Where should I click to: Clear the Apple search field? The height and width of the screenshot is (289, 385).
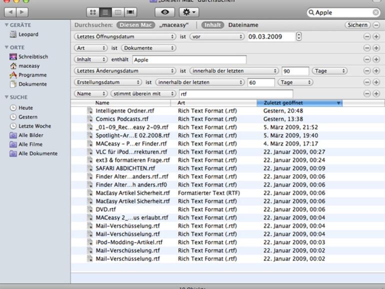tap(375, 12)
